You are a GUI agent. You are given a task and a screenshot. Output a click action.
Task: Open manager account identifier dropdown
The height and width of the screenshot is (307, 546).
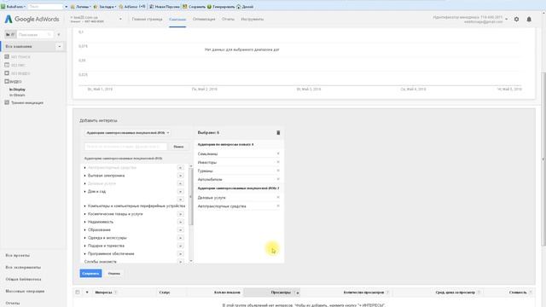[506, 19]
